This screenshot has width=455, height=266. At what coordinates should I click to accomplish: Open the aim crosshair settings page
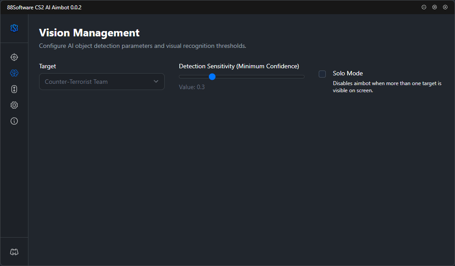[x=14, y=57]
